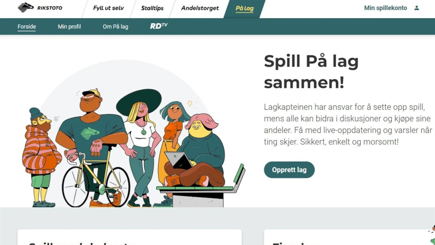Screen dimensions: 435x245
Task: Open the RD TV logo link
Action: click(x=159, y=26)
